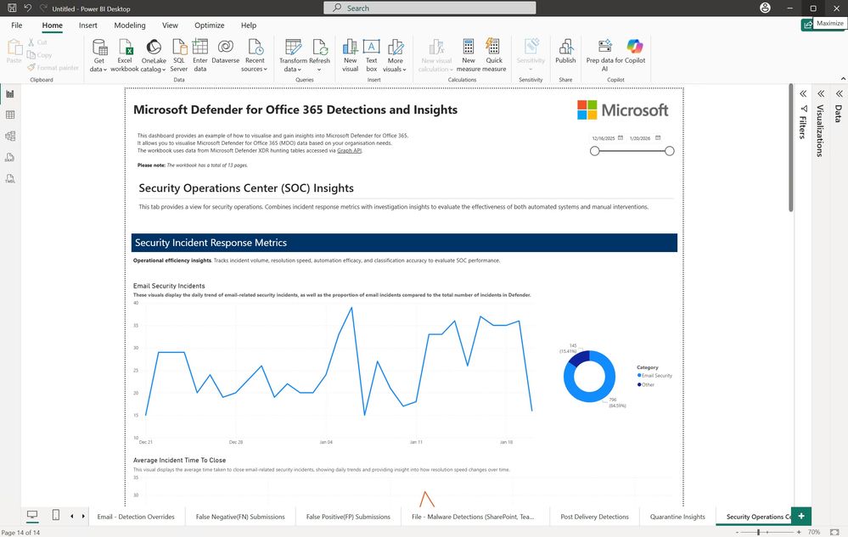Switch to Table view in sidebar
Viewport: 848px width, 537px height.
click(9, 115)
